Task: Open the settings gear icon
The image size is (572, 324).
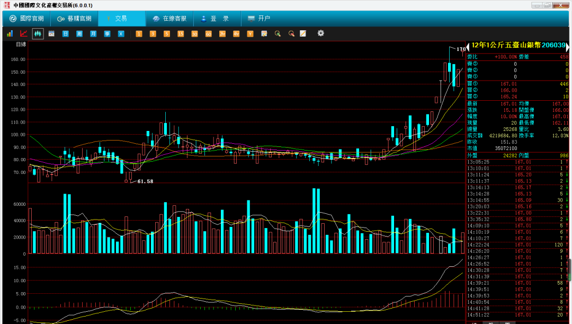Action: (320, 33)
